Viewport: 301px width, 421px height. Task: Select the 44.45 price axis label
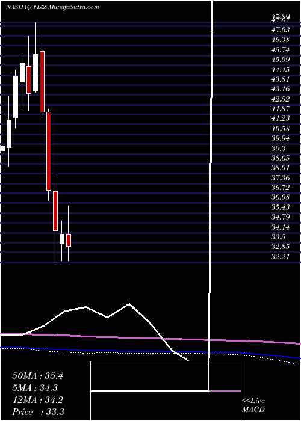coord(280,69)
